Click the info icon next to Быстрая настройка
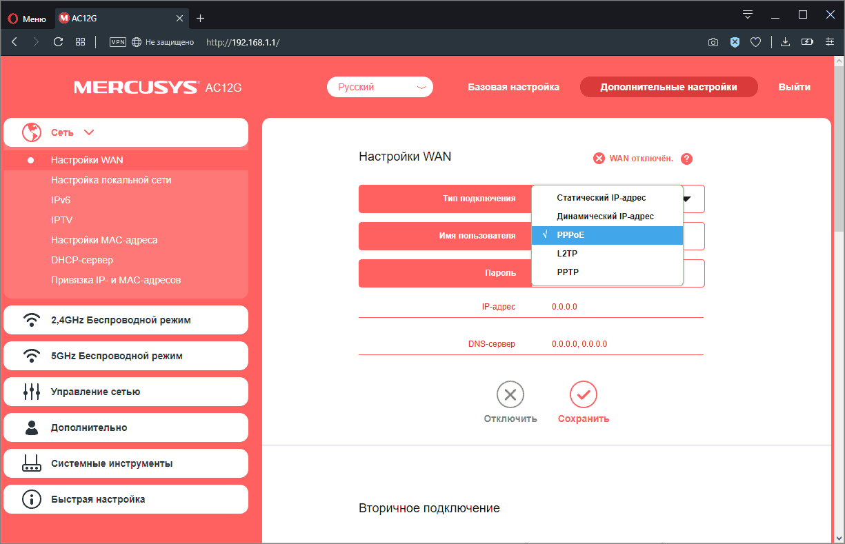 click(30, 498)
